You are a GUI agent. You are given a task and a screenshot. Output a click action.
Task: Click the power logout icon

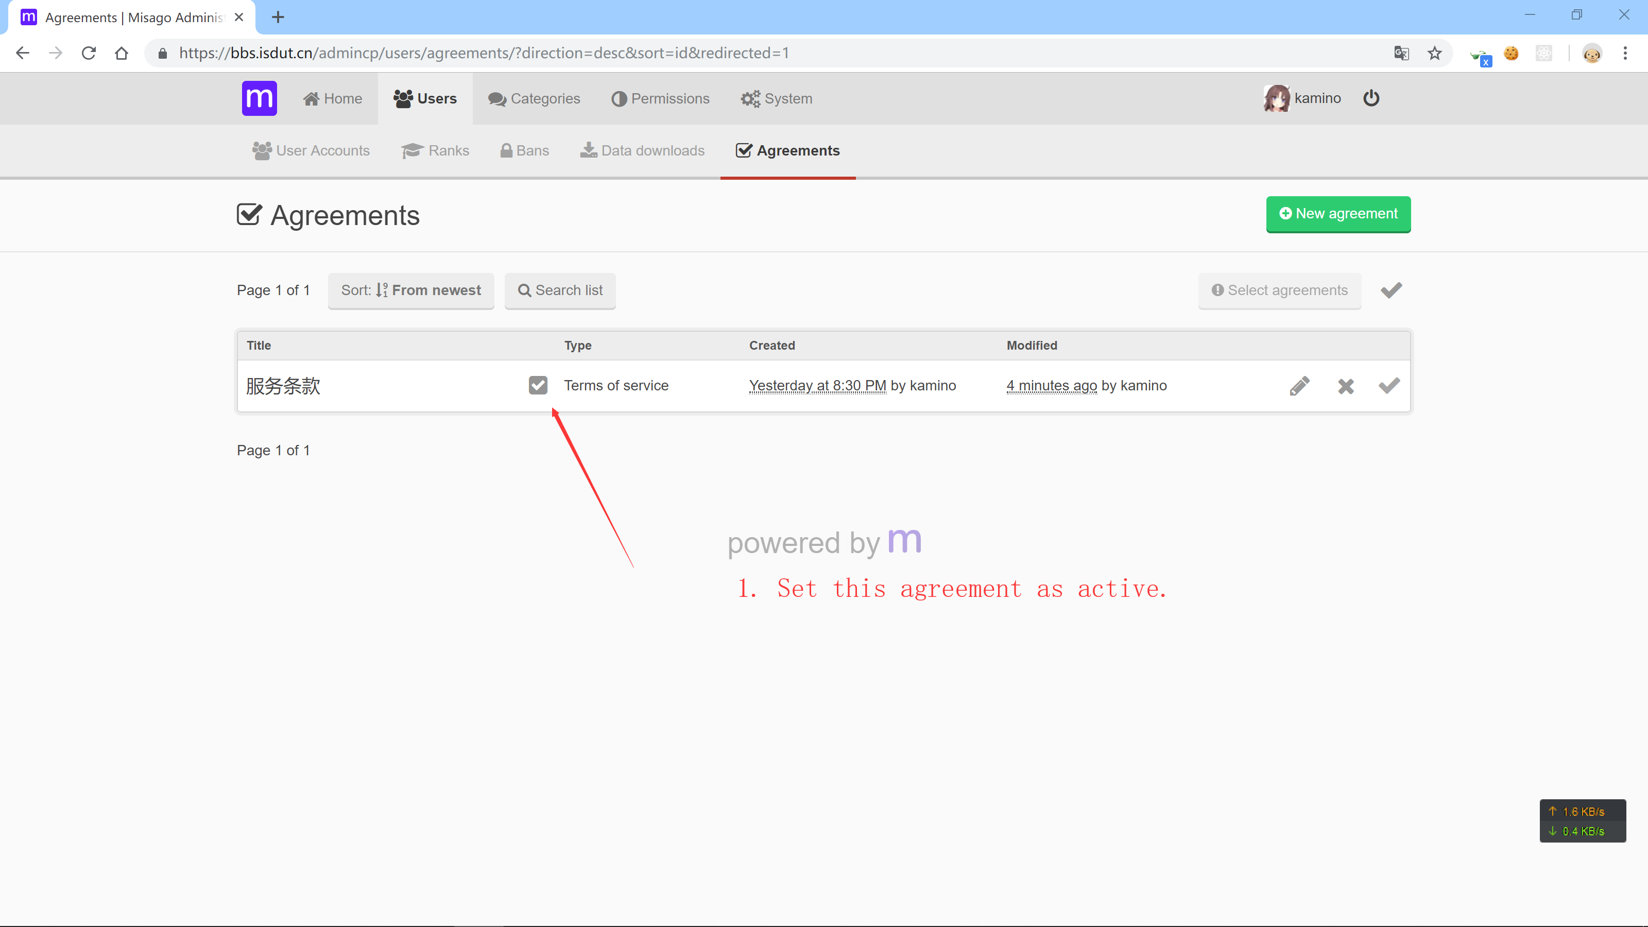tap(1371, 98)
